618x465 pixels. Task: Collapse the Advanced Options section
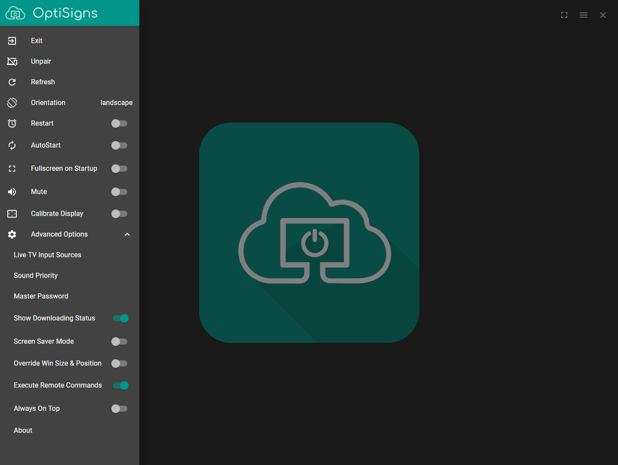127,234
